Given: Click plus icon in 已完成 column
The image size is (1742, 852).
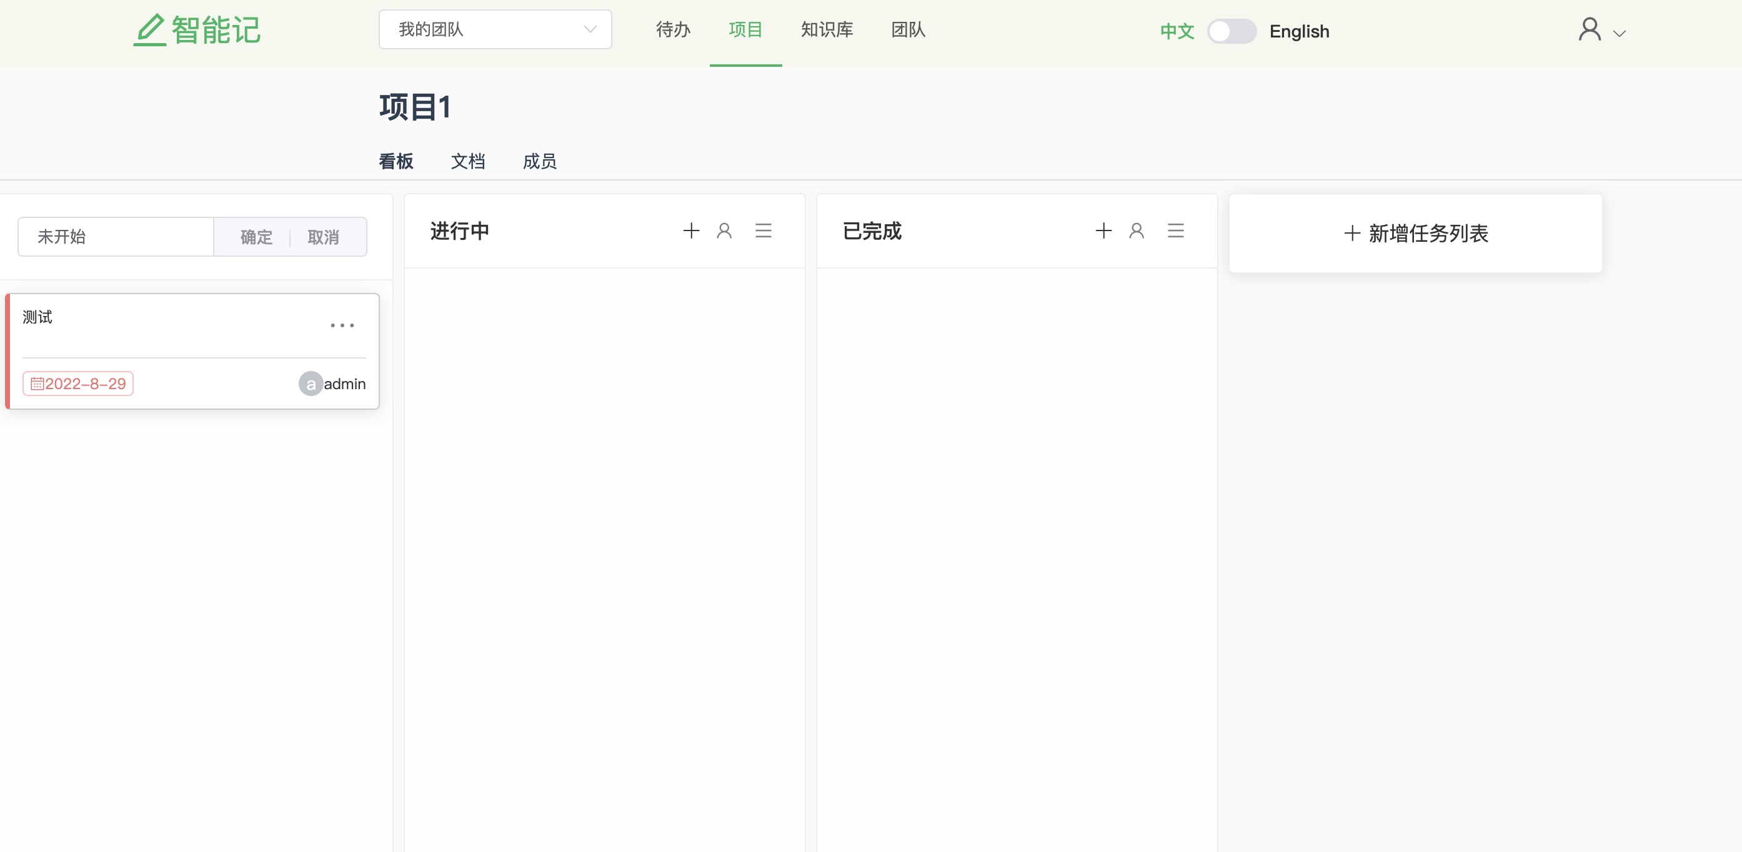Looking at the screenshot, I should tap(1103, 230).
